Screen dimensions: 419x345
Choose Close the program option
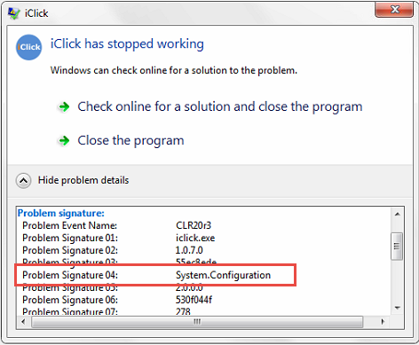130,141
